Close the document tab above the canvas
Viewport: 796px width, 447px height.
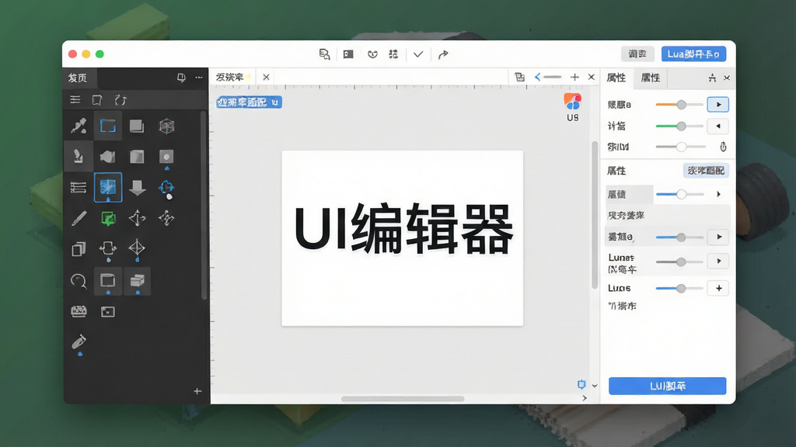(x=266, y=77)
